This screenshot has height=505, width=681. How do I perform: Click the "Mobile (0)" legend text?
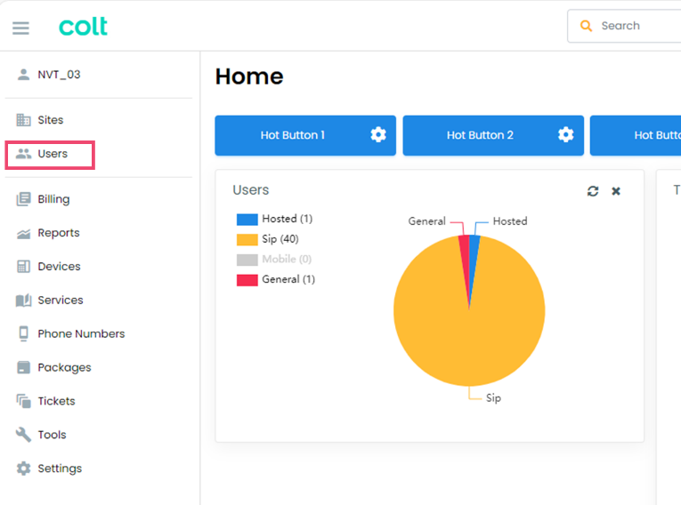point(287,259)
